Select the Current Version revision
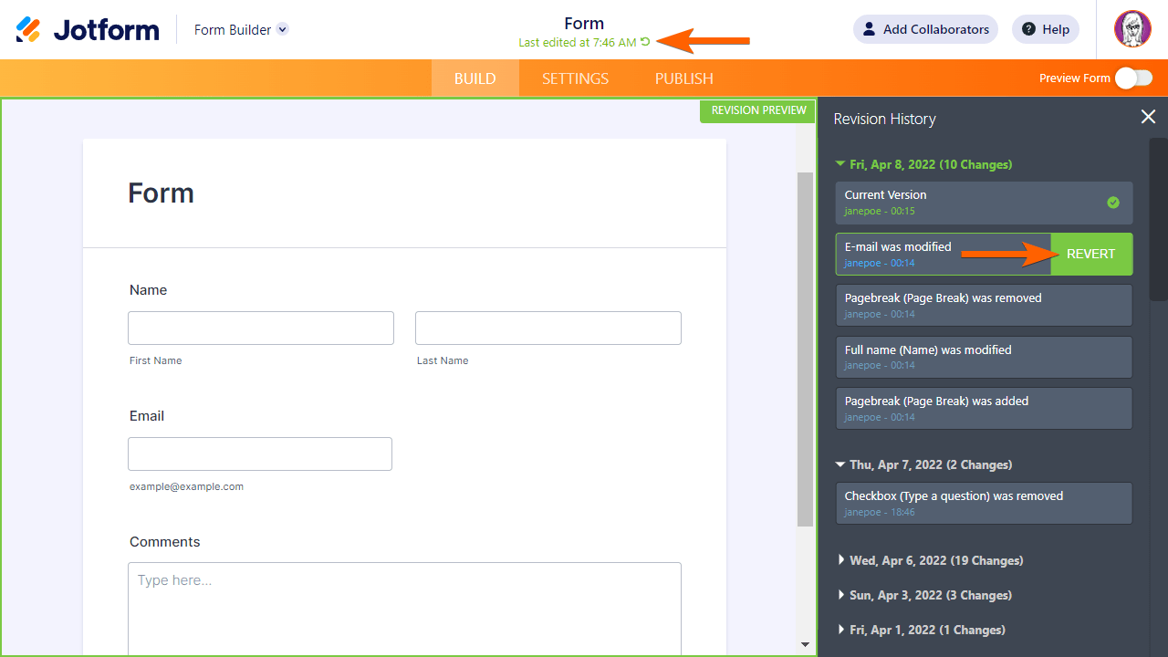1168x657 pixels. pos(984,203)
